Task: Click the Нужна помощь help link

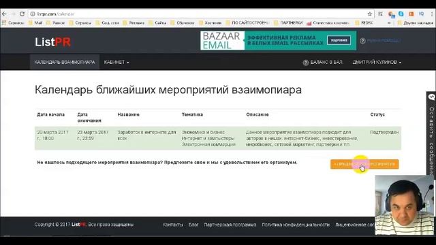Action: tap(384, 41)
